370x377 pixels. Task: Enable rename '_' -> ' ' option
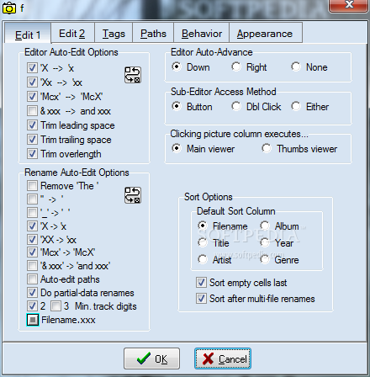pos(32,213)
